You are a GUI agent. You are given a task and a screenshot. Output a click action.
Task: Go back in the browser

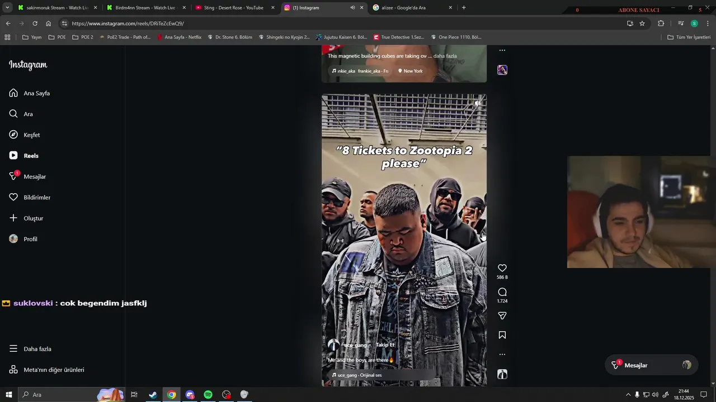tap(8, 23)
